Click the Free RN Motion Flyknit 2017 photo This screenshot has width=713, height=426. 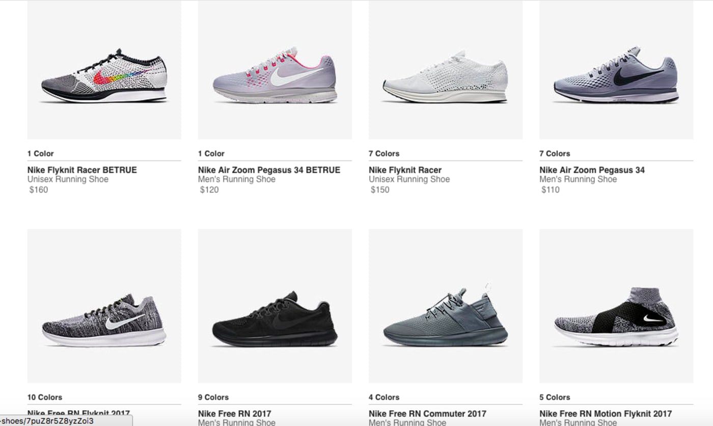(x=616, y=320)
